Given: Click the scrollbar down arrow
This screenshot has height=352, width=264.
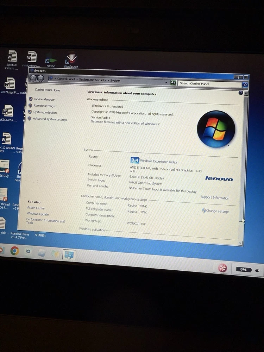Looking at the screenshot, I should click(x=240, y=243).
